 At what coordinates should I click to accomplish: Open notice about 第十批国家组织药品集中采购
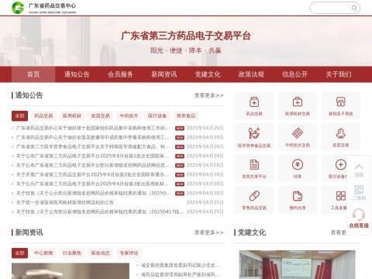(x=93, y=128)
